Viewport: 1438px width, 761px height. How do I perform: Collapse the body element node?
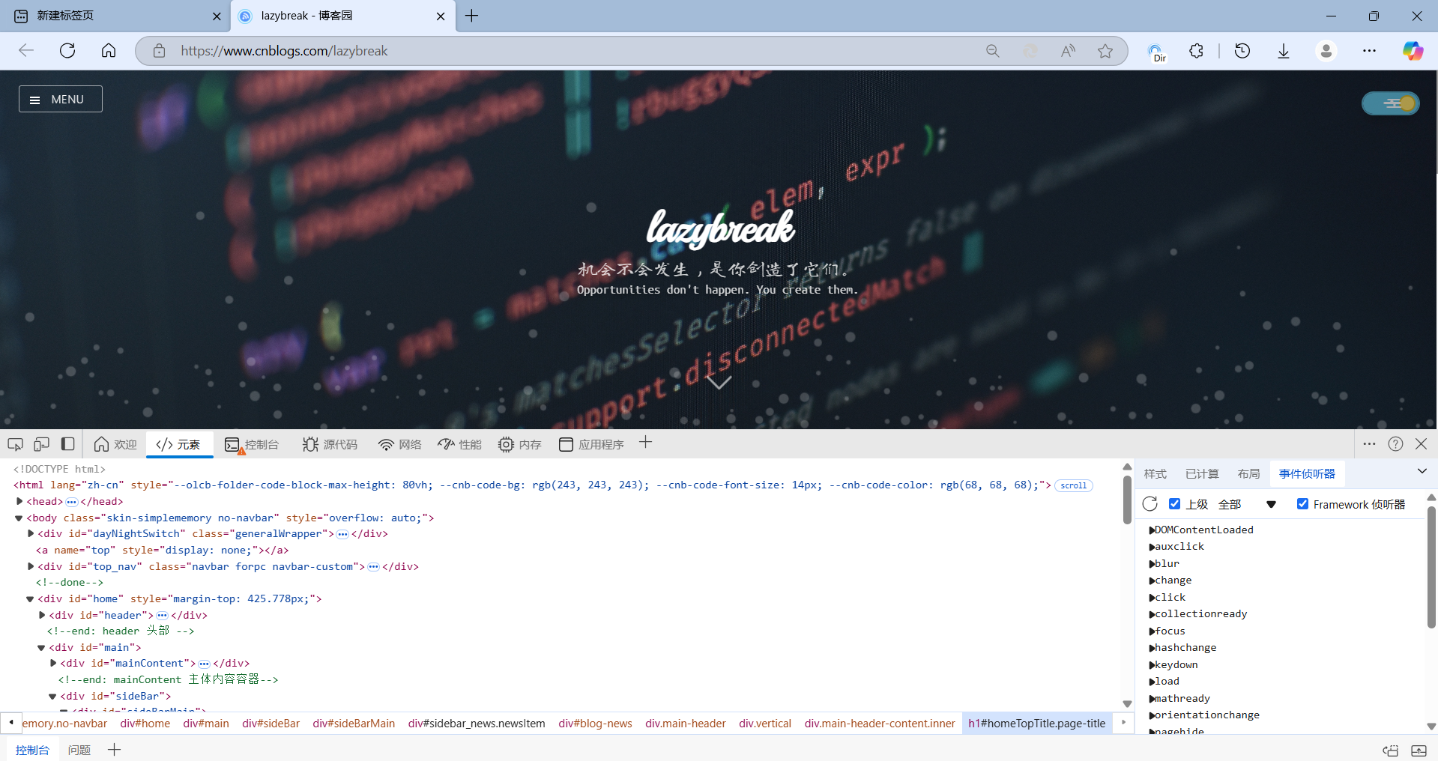pyautogui.click(x=19, y=518)
